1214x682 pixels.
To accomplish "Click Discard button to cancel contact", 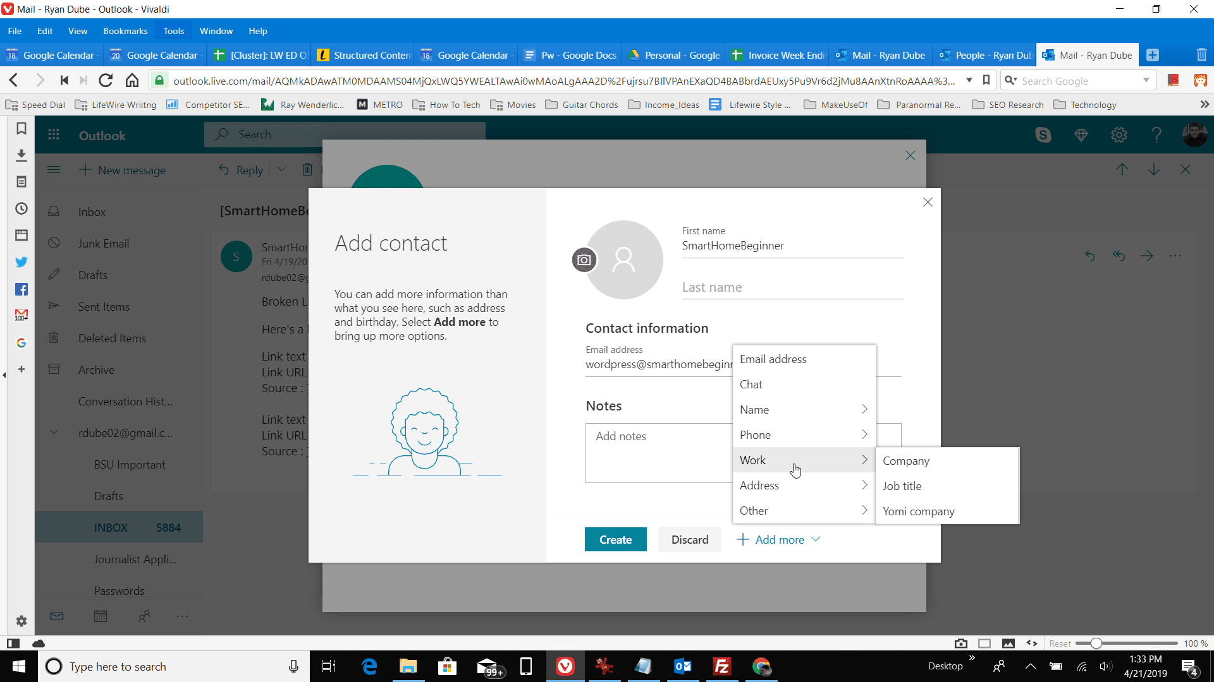I will [x=690, y=540].
